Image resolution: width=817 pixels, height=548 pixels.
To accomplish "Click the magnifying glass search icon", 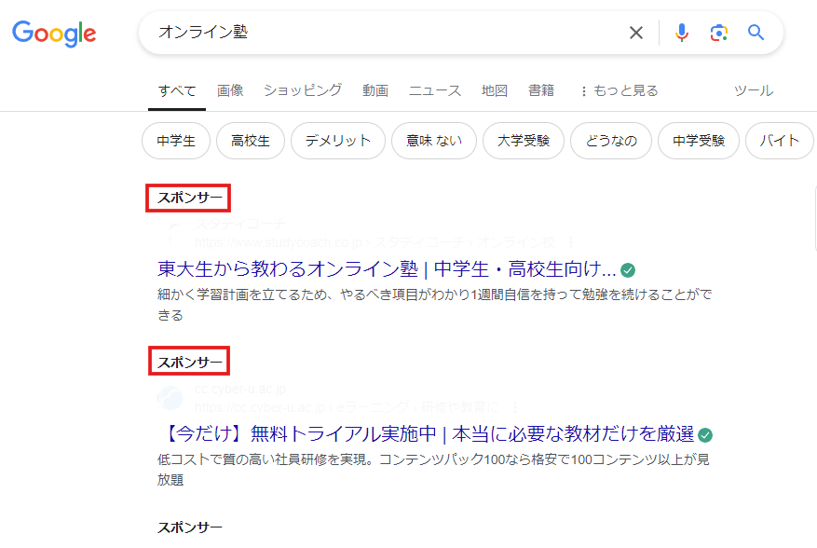I will point(756,32).
